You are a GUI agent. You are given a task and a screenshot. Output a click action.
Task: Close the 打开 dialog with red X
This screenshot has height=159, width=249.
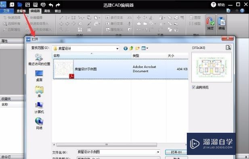228,38
